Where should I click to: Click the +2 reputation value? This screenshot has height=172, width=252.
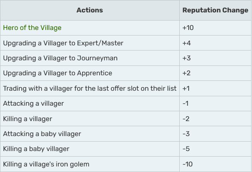click(187, 73)
